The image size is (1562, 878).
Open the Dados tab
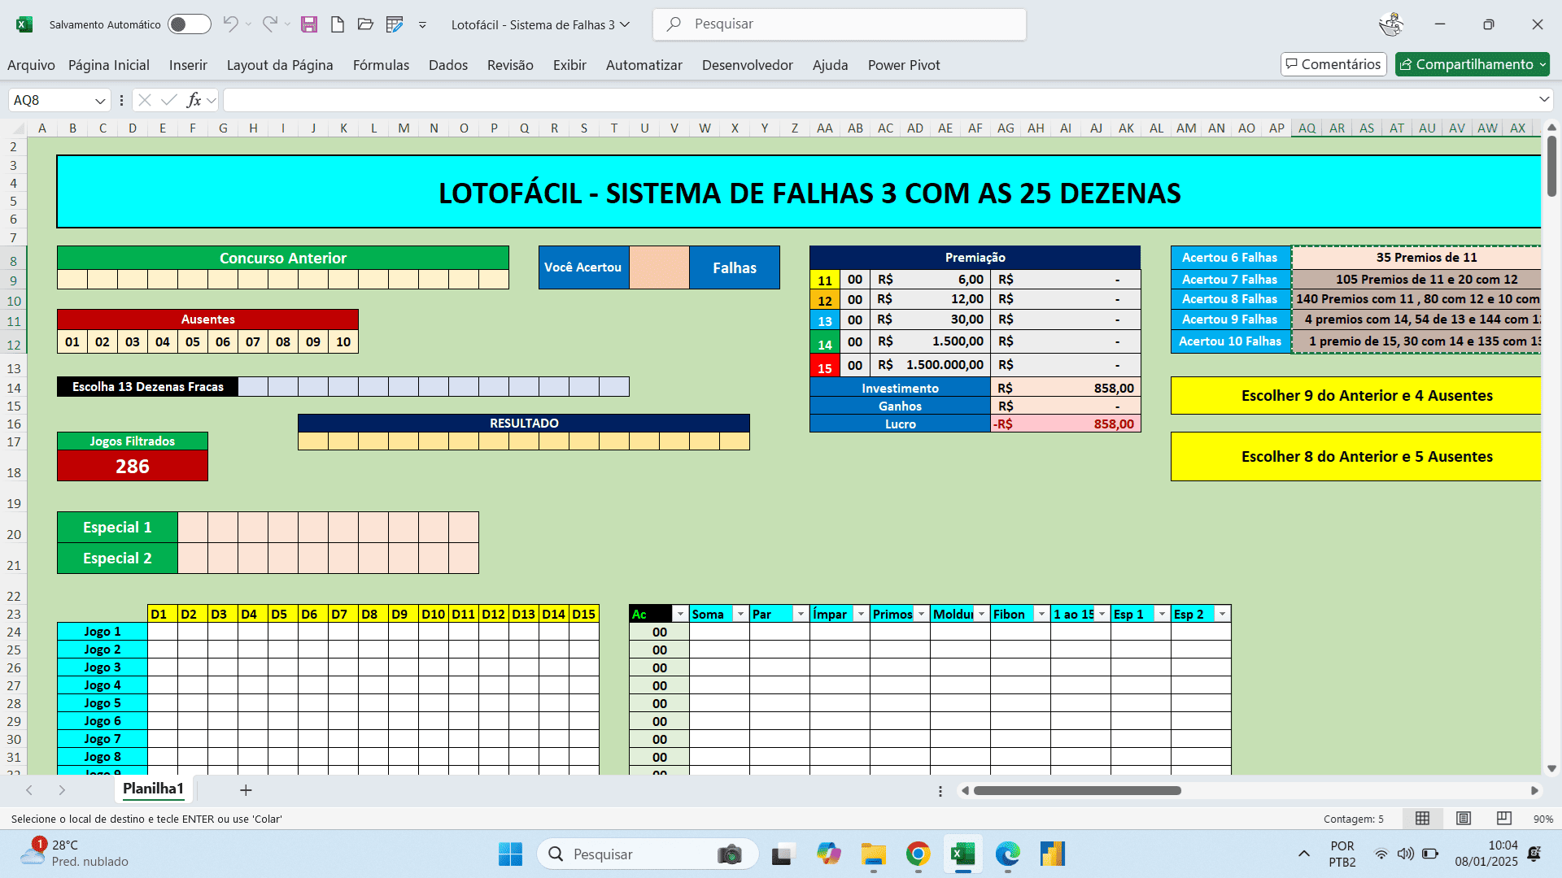[448, 65]
